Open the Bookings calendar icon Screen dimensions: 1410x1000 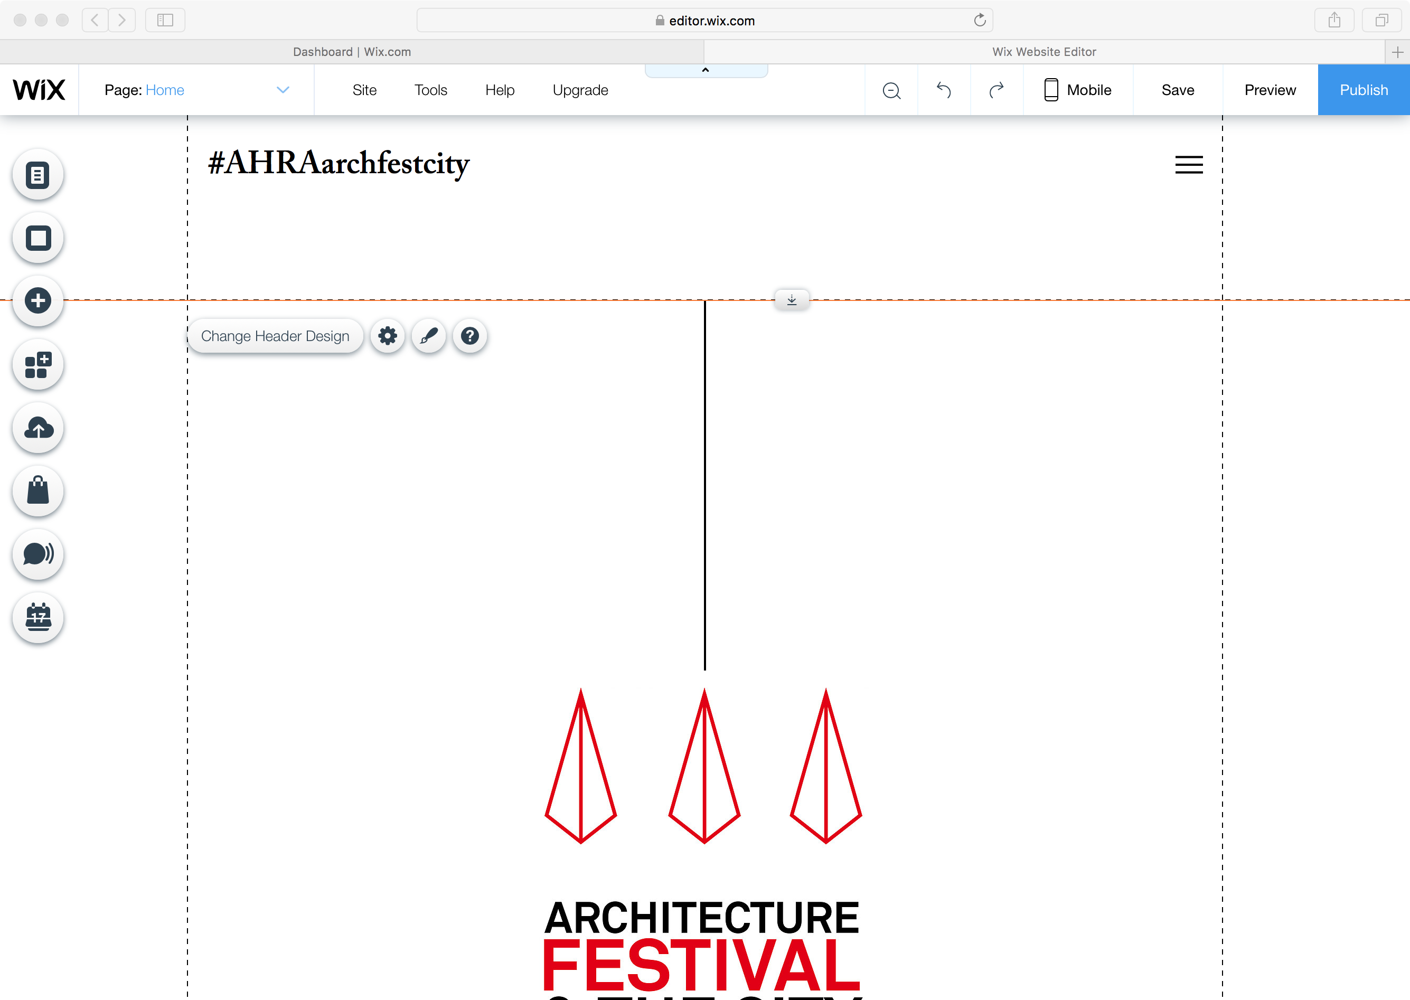(38, 618)
